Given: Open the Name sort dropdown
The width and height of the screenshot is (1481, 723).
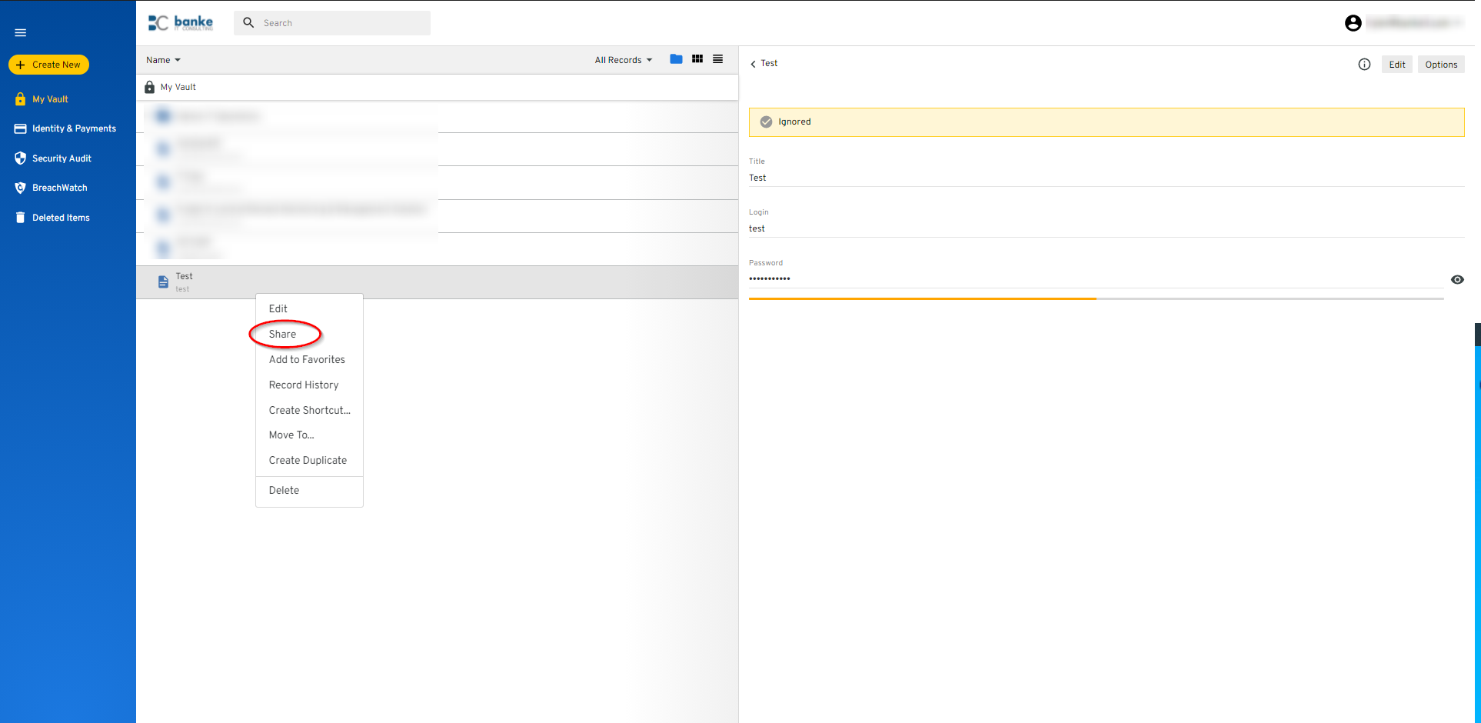Looking at the screenshot, I should coord(163,59).
